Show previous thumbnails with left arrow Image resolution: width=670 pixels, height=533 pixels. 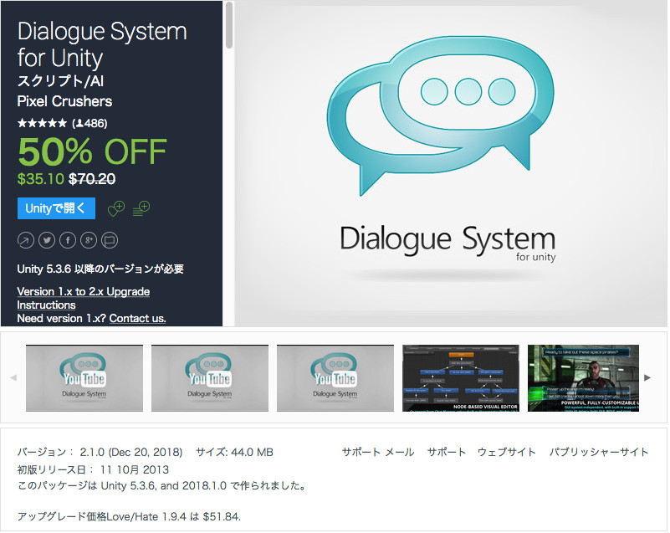click(x=13, y=377)
